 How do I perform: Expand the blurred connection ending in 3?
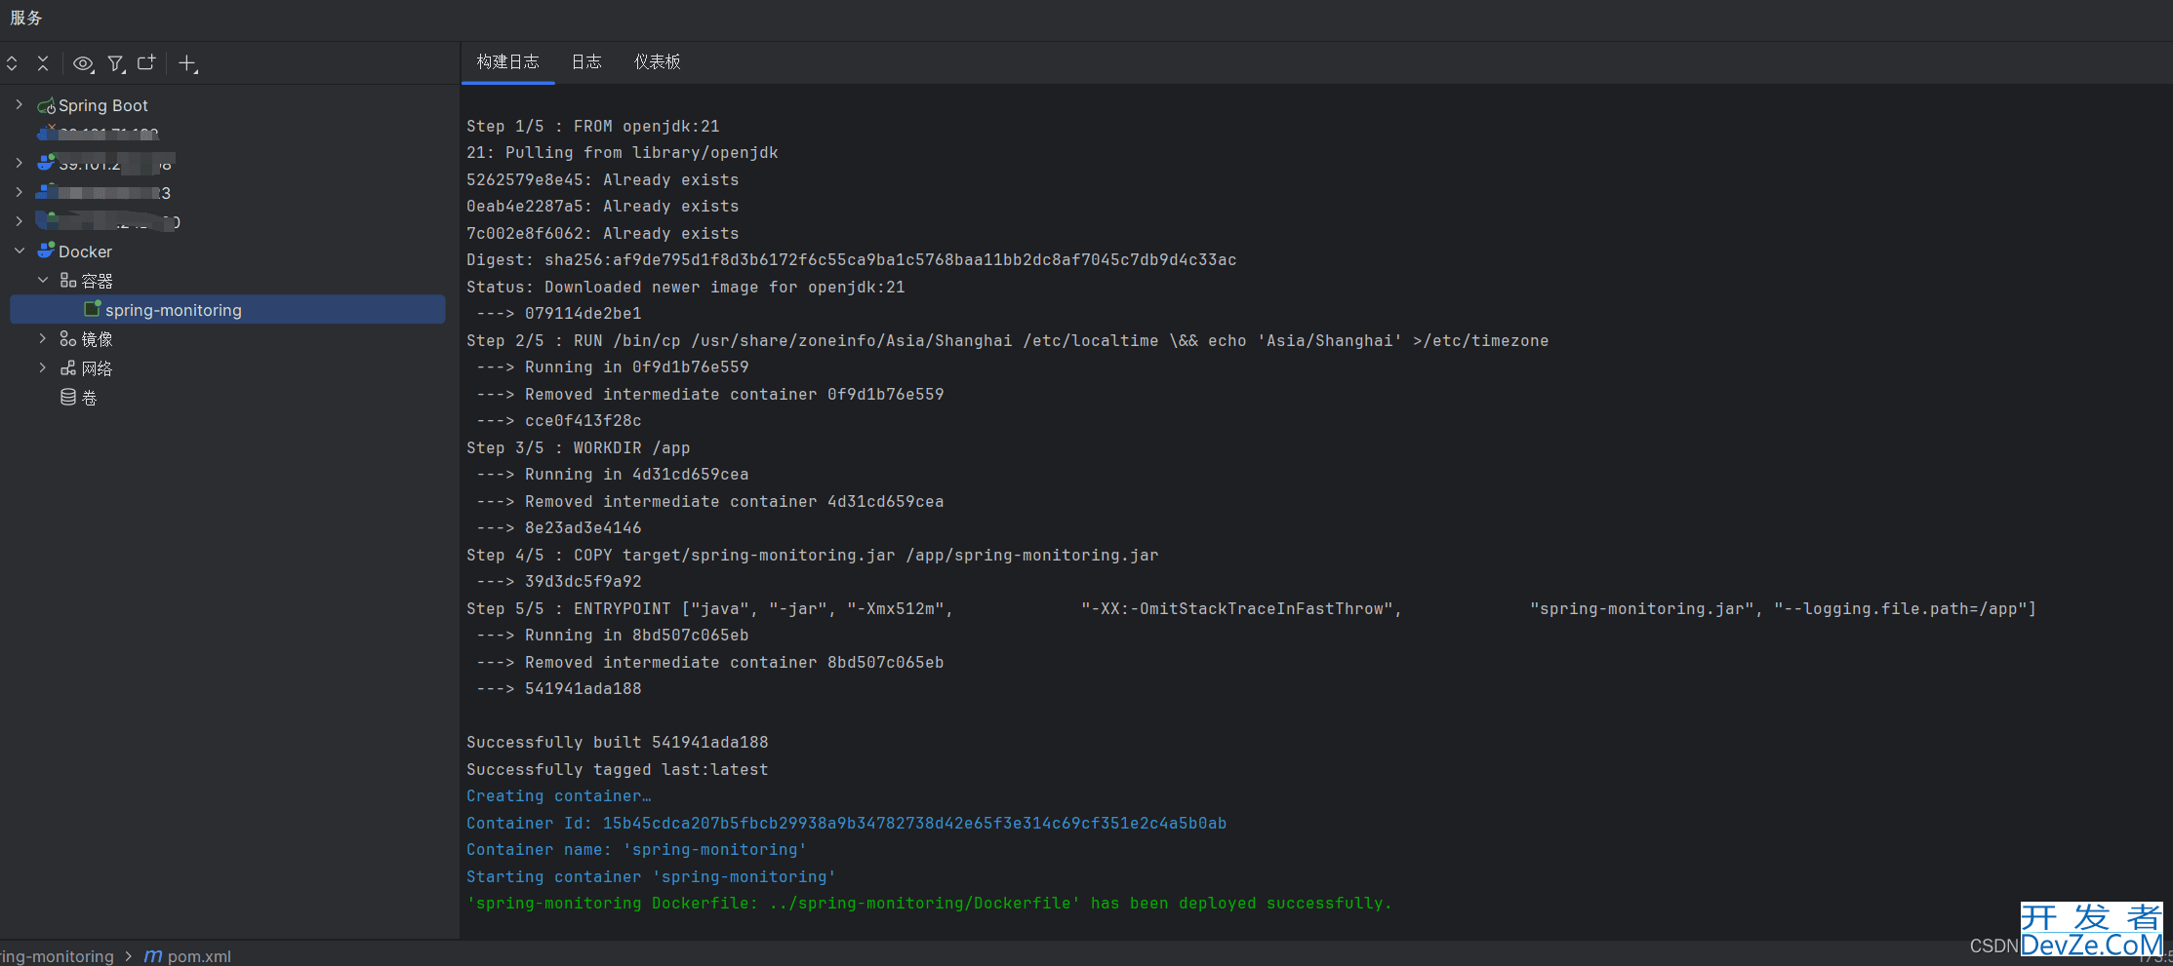19,192
